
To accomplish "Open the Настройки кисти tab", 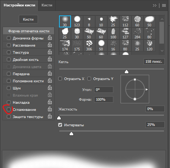I will (x=19, y=5).
